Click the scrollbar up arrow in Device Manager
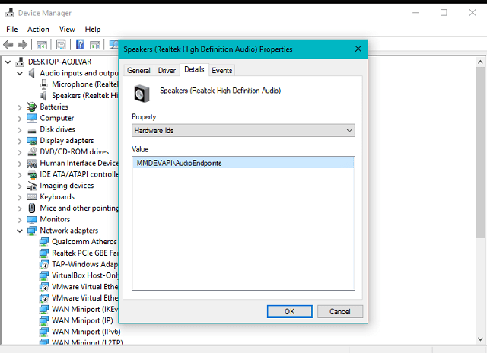 480,62
